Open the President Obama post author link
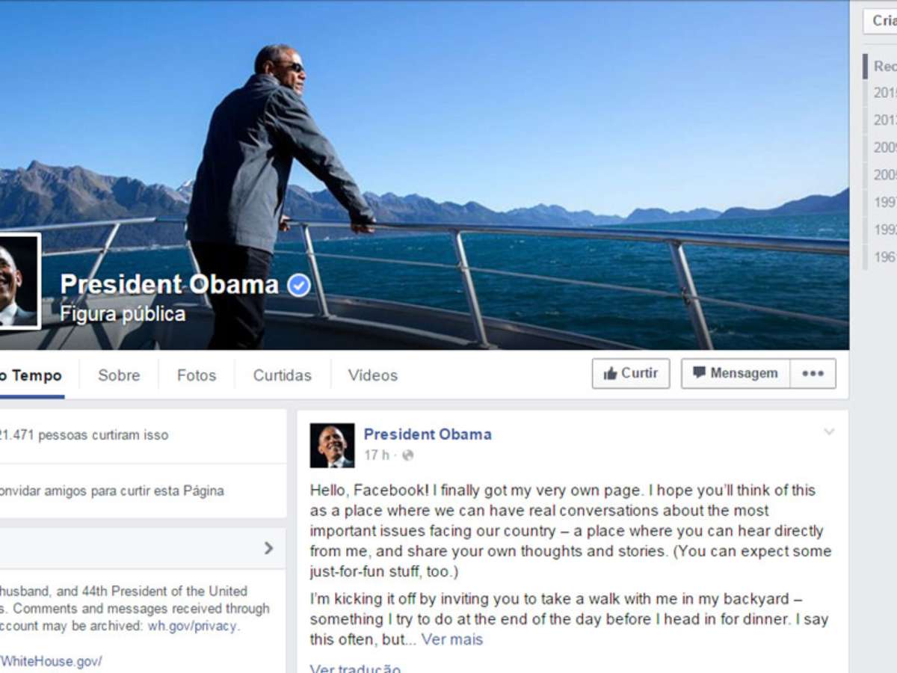This screenshot has height=673, width=897. pyautogui.click(x=428, y=434)
